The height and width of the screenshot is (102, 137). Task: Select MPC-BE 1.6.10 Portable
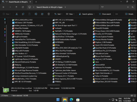pyautogui.click(x=22, y=82)
